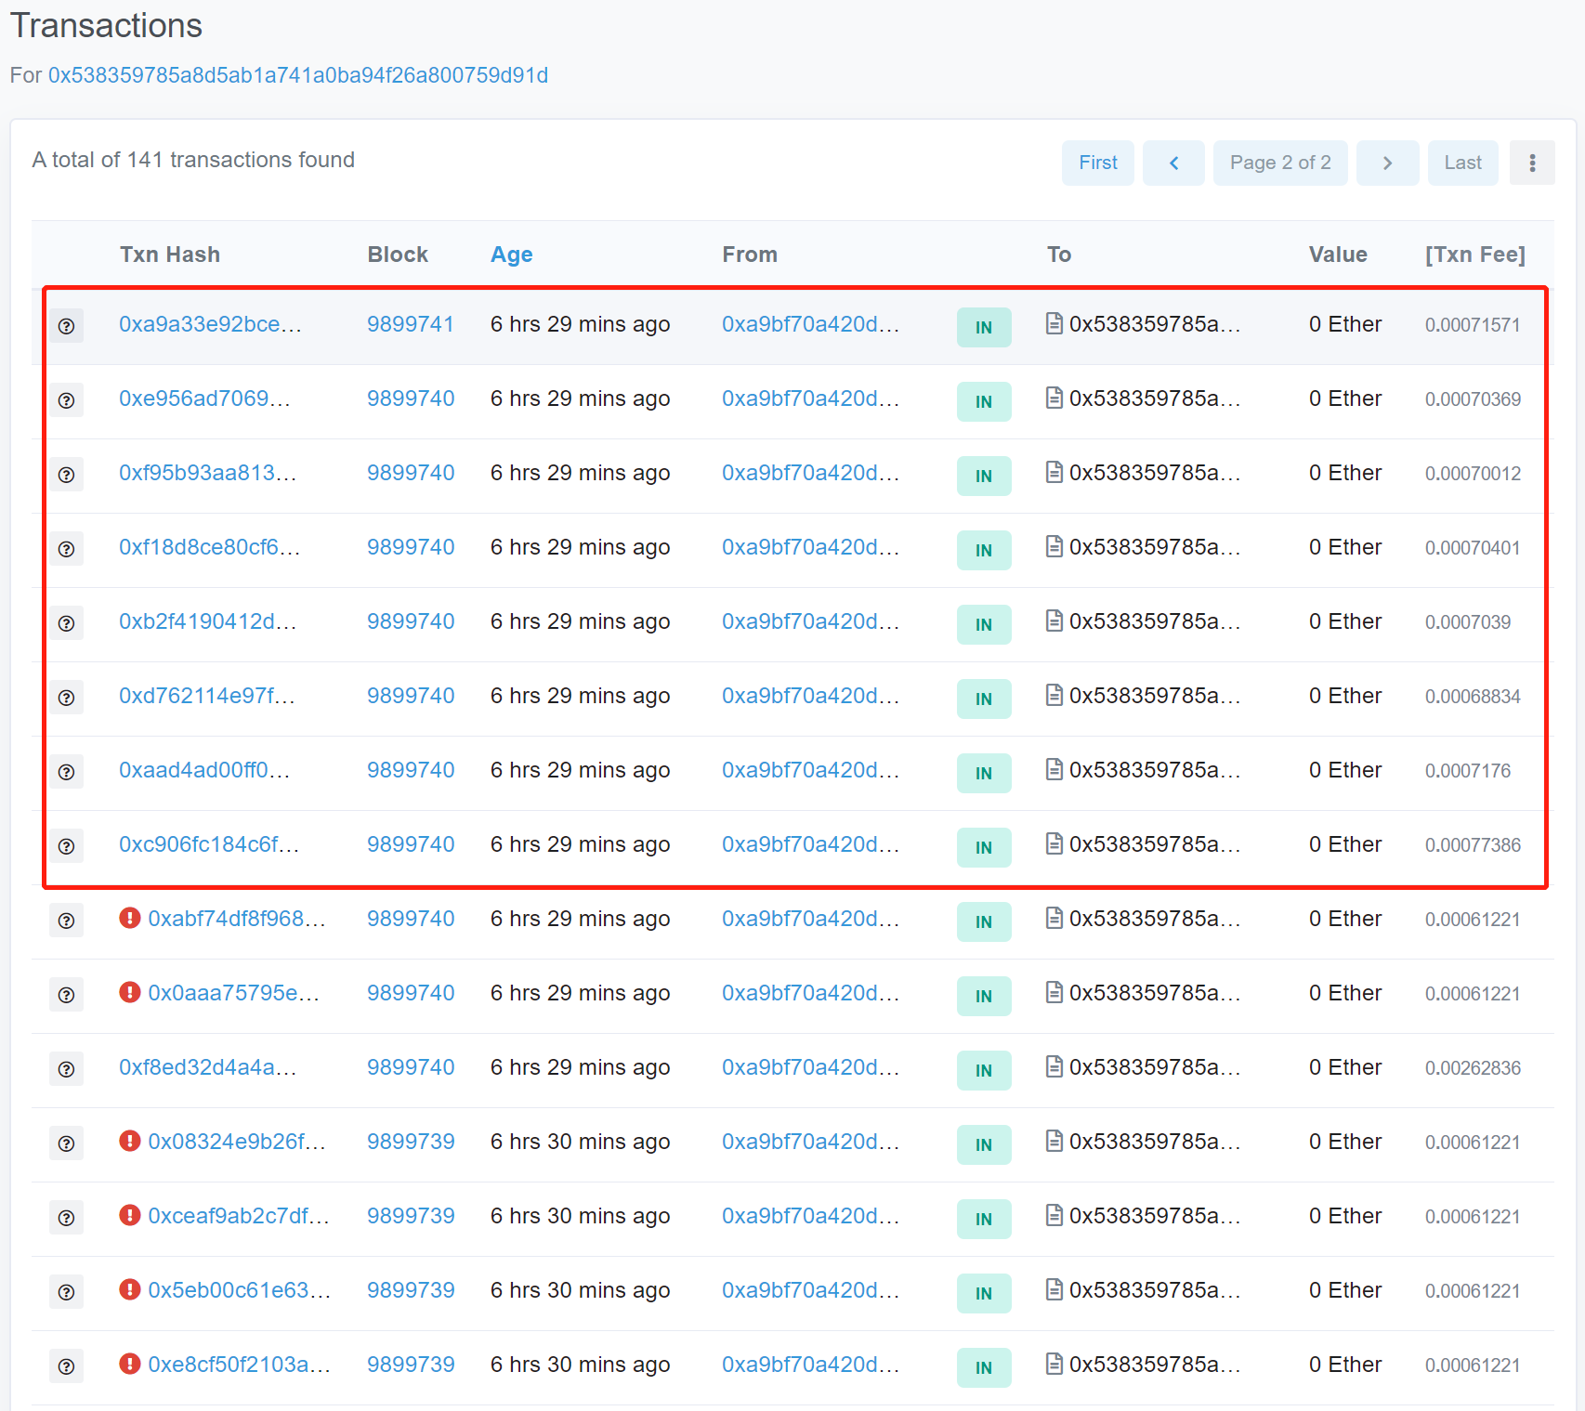Click the contract document icon in 0xe956ad7069 row
The width and height of the screenshot is (1585, 1411).
click(1054, 398)
